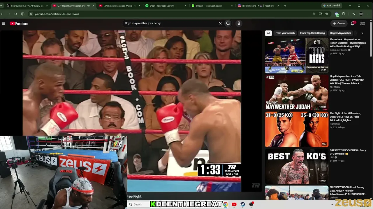Open the YouTube account avatar menu
The height and width of the screenshot is (209, 373).
tap(363, 24)
